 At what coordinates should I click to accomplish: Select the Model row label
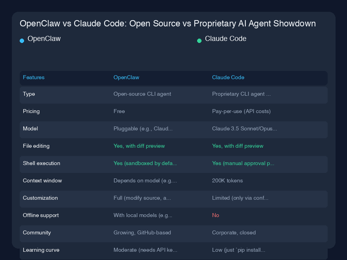[x=30, y=129]
